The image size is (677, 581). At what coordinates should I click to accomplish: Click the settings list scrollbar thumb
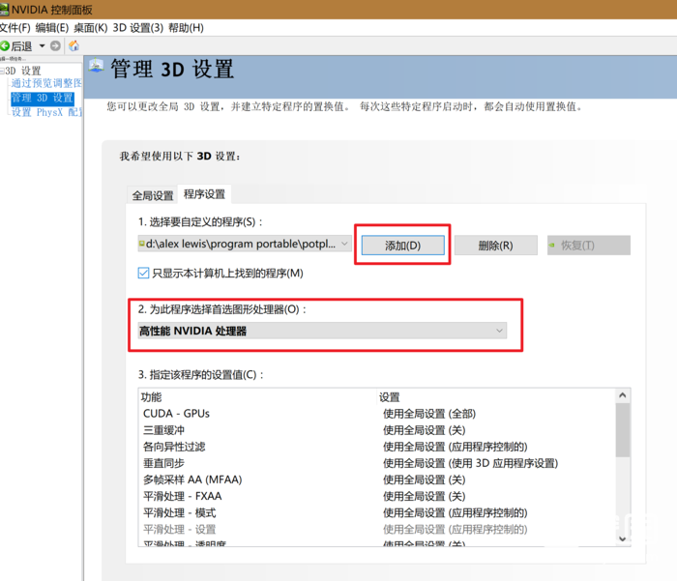pos(622,430)
